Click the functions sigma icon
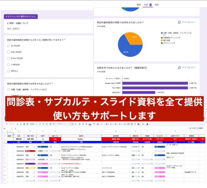Image resolution: width=207 pixels, height=188 pixels. pos(143,124)
